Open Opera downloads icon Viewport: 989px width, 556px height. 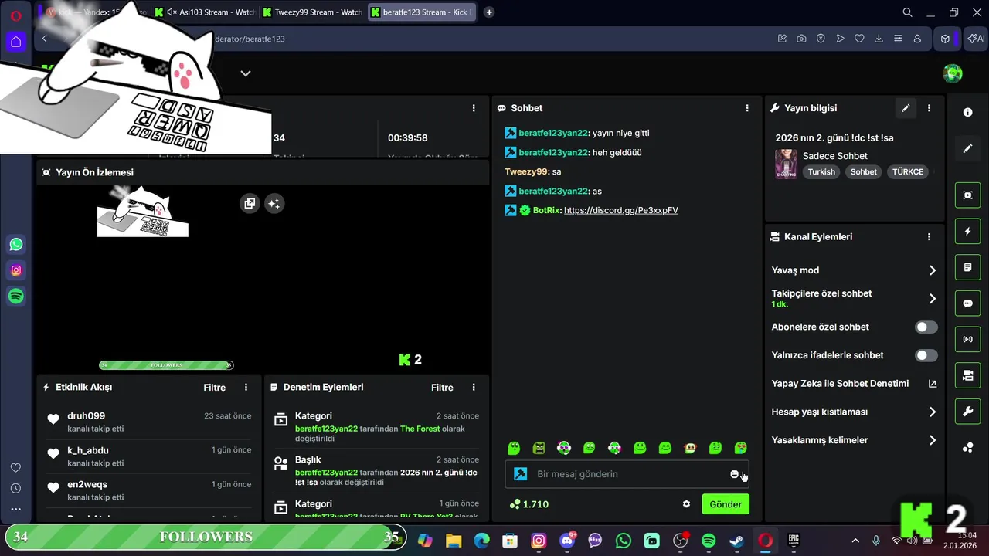tap(879, 39)
